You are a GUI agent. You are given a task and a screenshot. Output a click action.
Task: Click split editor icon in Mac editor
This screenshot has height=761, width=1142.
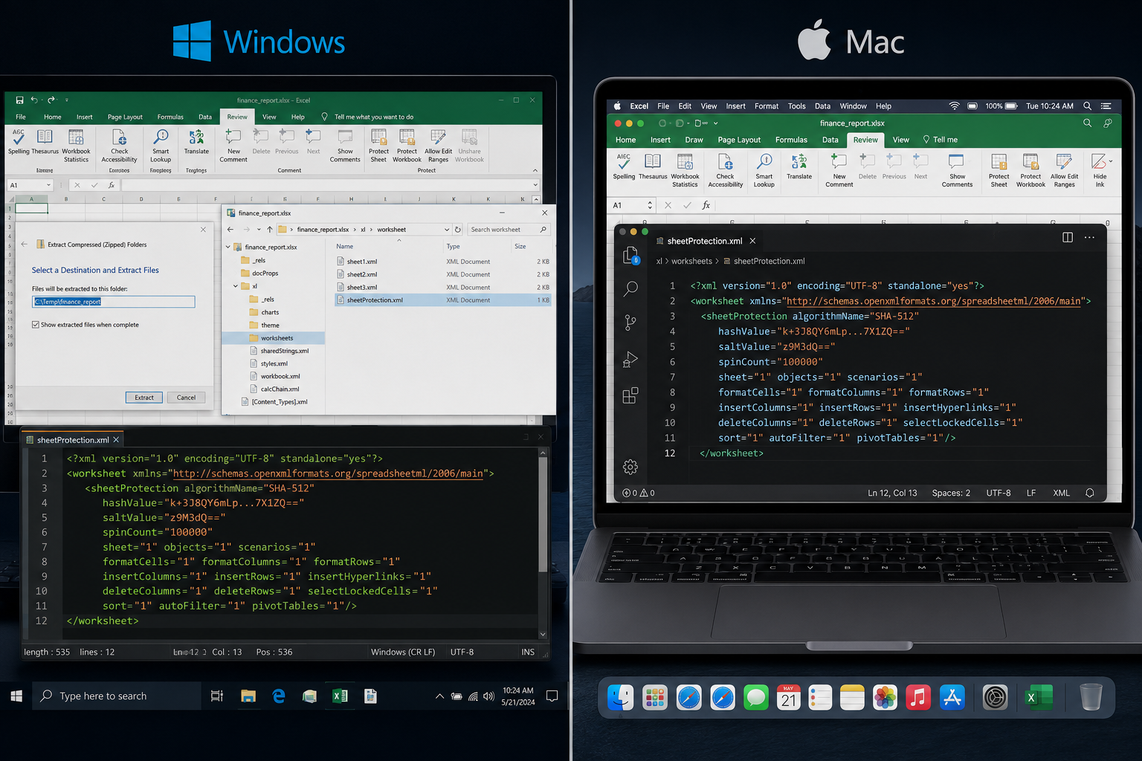pyautogui.click(x=1068, y=237)
